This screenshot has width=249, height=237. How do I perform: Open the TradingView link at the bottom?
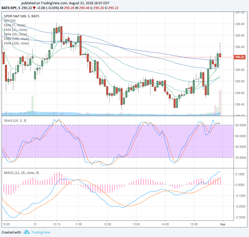[x=41, y=232]
